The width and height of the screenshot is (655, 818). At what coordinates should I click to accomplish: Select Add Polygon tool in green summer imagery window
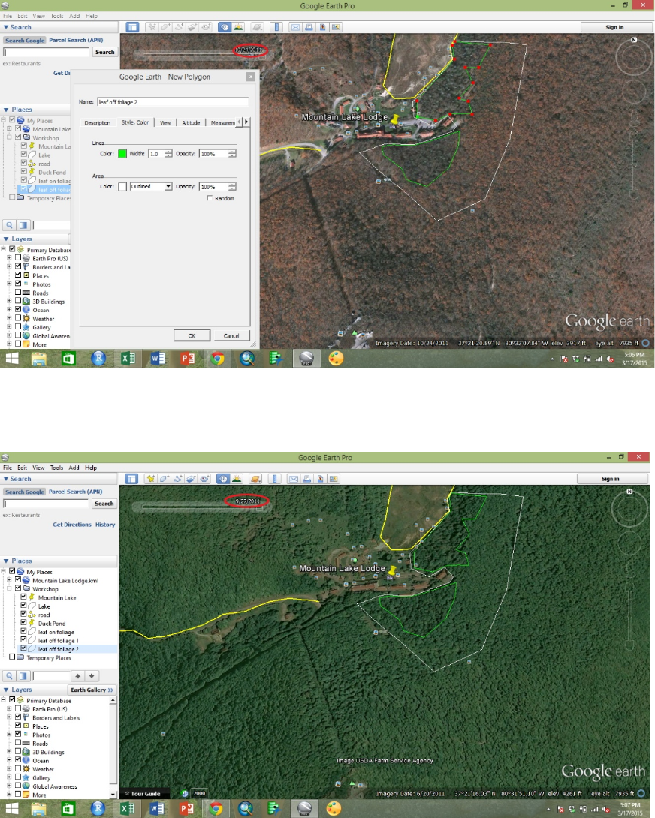click(165, 478)
